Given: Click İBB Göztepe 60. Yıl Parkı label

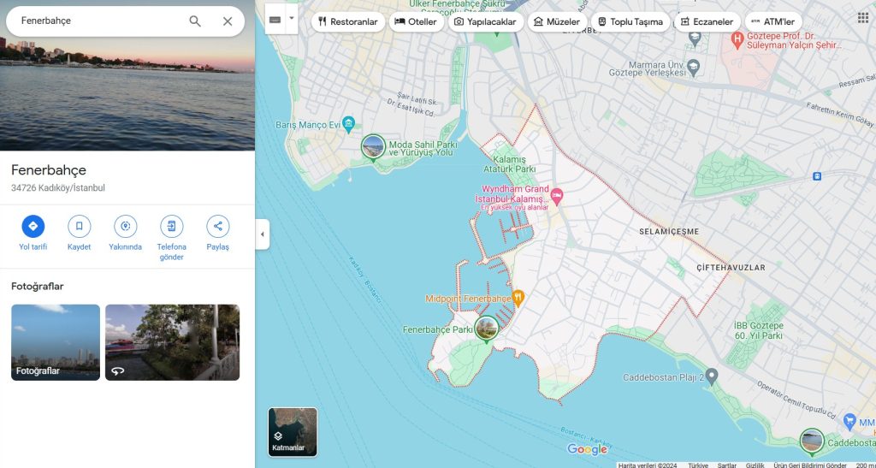Looking at the screenshot, I should pos(759,330).
